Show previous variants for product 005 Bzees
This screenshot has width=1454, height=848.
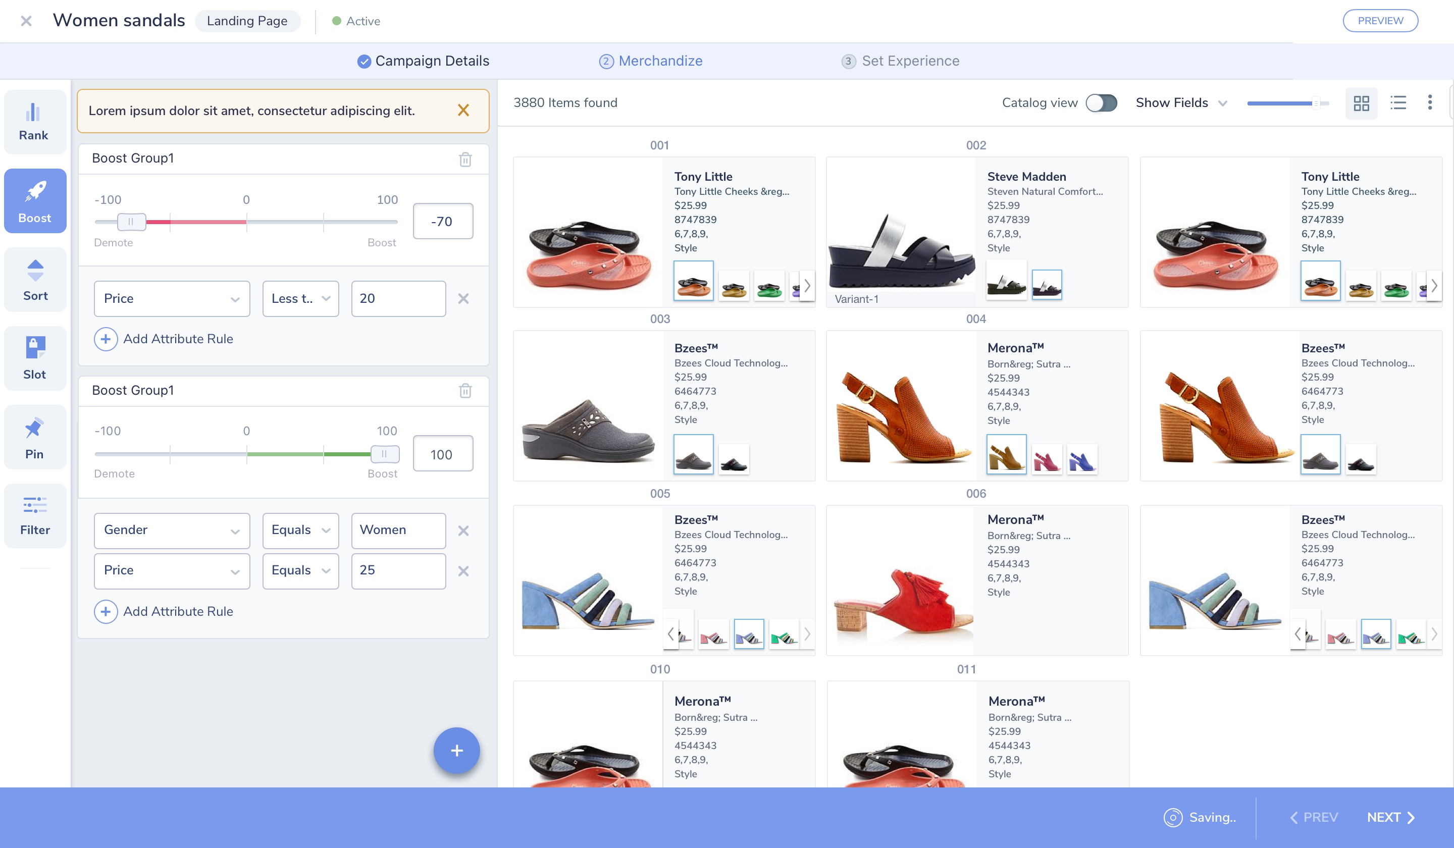tap(670, 634)
